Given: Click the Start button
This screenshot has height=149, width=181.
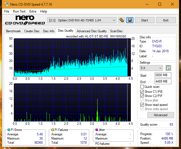Looking at the screenshot, I should (144, 20).
